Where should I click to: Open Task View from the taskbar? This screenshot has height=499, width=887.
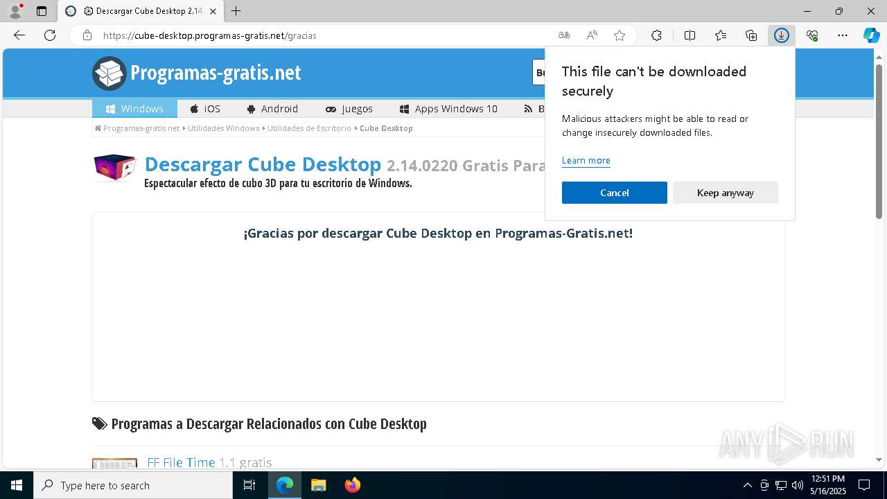[250, 485]
